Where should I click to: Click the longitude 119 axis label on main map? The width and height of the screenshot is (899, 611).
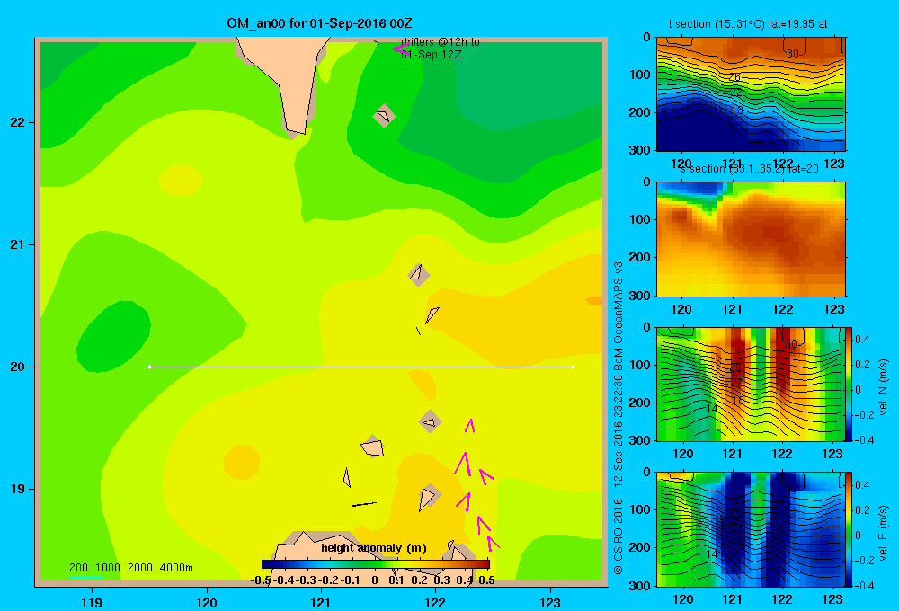(x=92, y=602)
